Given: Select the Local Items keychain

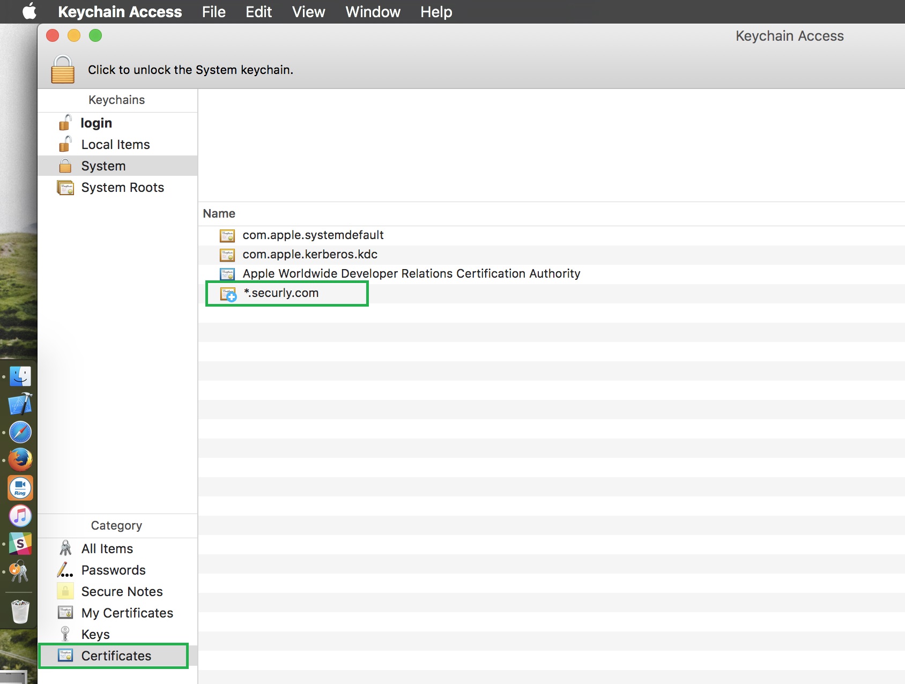Looking at the screenshot, I should [x=117, y=145].
